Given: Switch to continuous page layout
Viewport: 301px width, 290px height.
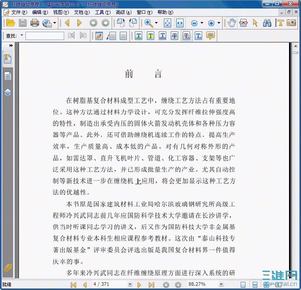Looking at the screenshot, I should [255, 285].
